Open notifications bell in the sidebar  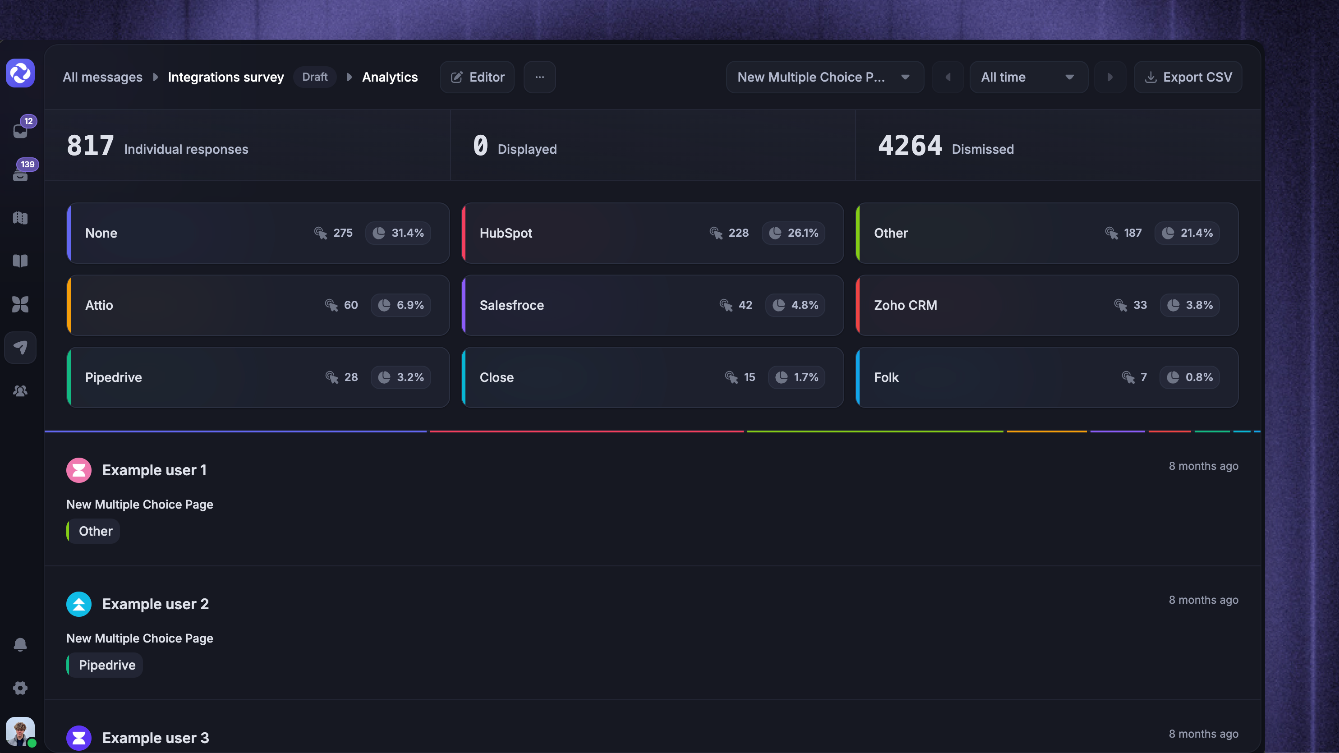pos(20,644)
